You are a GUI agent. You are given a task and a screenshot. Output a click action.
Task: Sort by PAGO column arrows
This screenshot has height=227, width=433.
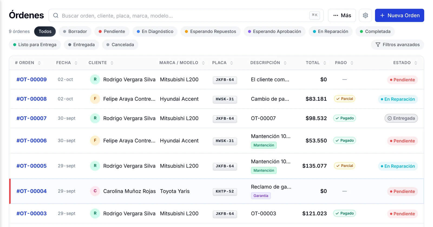[x=352, y=63]
